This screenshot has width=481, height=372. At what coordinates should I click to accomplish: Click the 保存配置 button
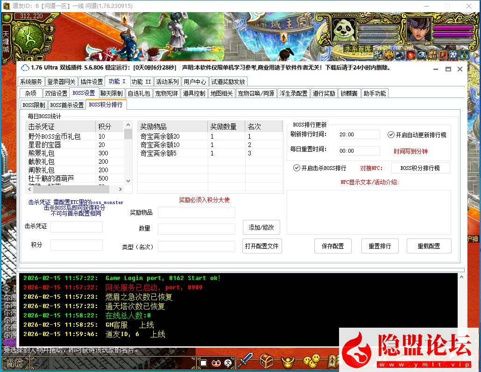pos(332,246)
